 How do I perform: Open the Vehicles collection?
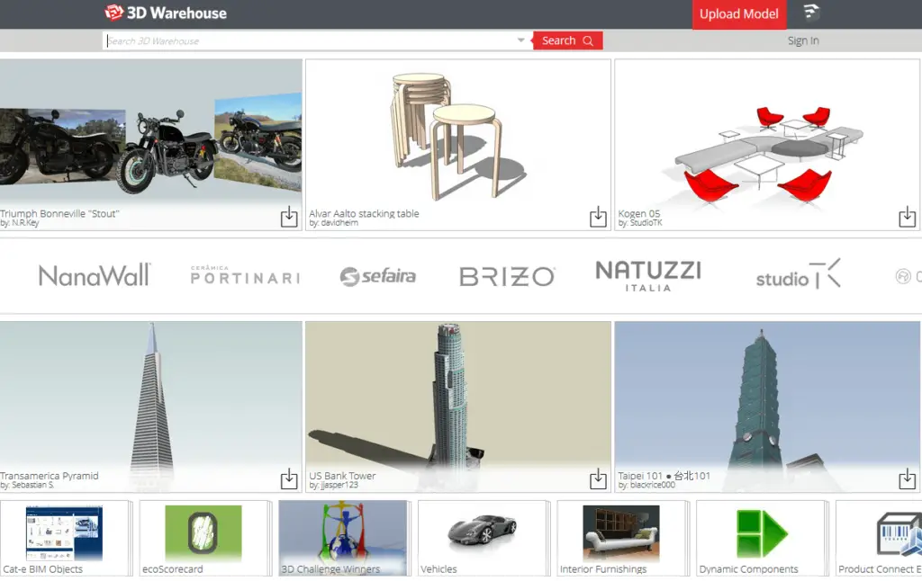tap(483, 537)
